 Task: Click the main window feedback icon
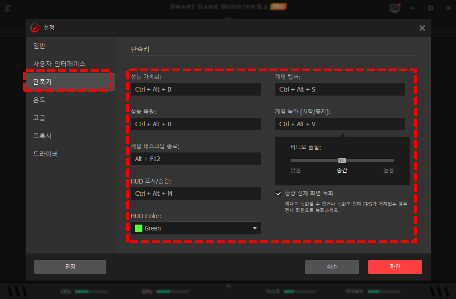395,8
